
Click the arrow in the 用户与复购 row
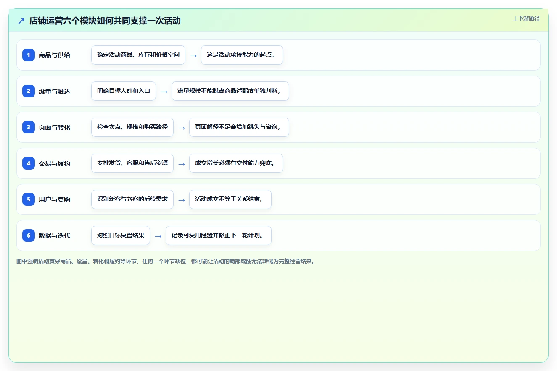click(x=182, y=200)
